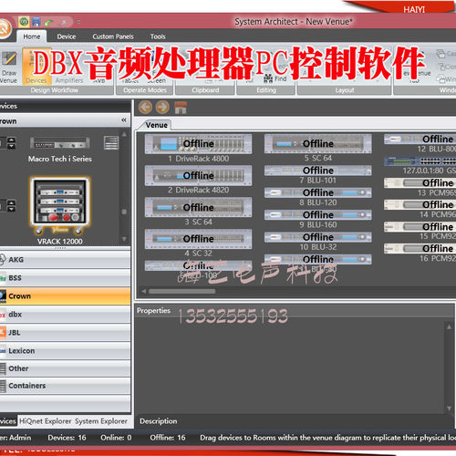The height and width of the screenshot is (456, 456).
Task: Switch to the Venue tab
Action: click(156, 125)
